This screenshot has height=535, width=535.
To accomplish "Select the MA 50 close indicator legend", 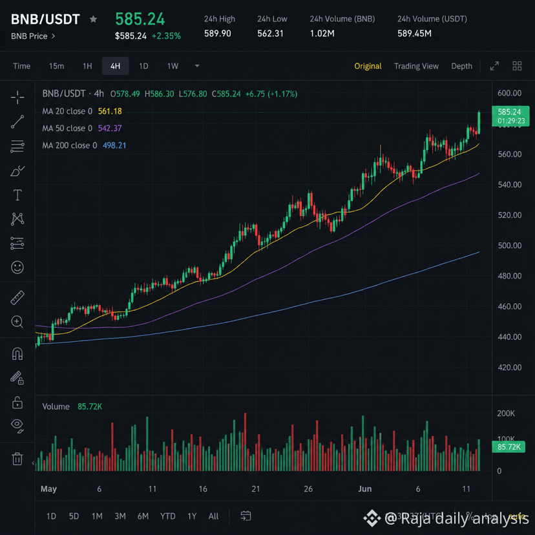I will 82,129.
